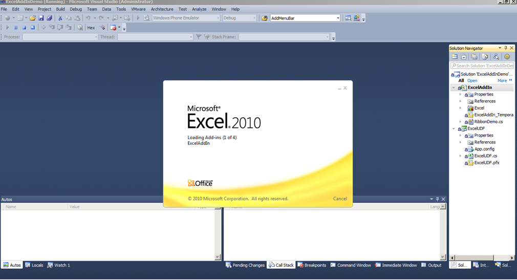Click the Search Solution input field
Image resolution: width=517 pixels, height=280 pixels.
click(x=482, y=66)
